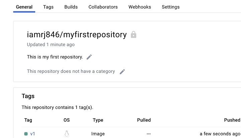Edit the repository description with pencil icon
This screenshot has height=138, width=241.
(89, 57)
